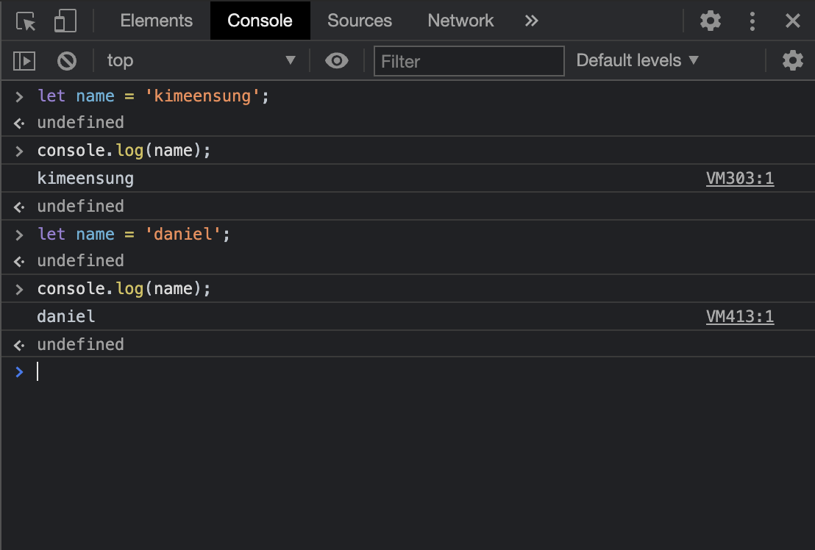Open the Sources tab
Screen dimensions: 815x550
click(360, 21)
